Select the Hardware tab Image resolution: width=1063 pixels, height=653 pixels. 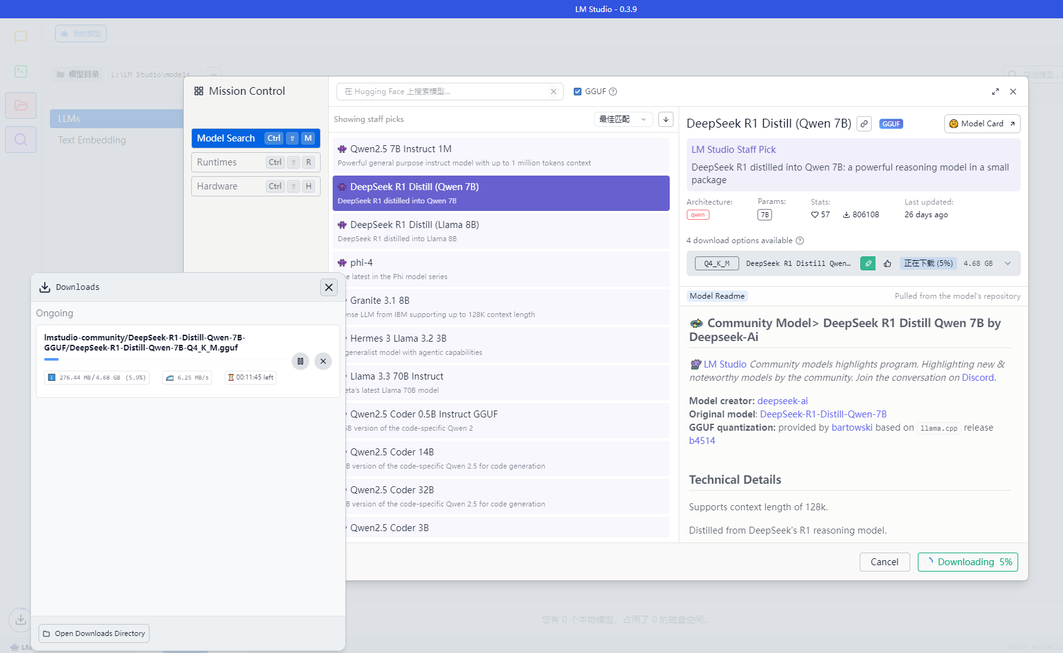(256, 186)
